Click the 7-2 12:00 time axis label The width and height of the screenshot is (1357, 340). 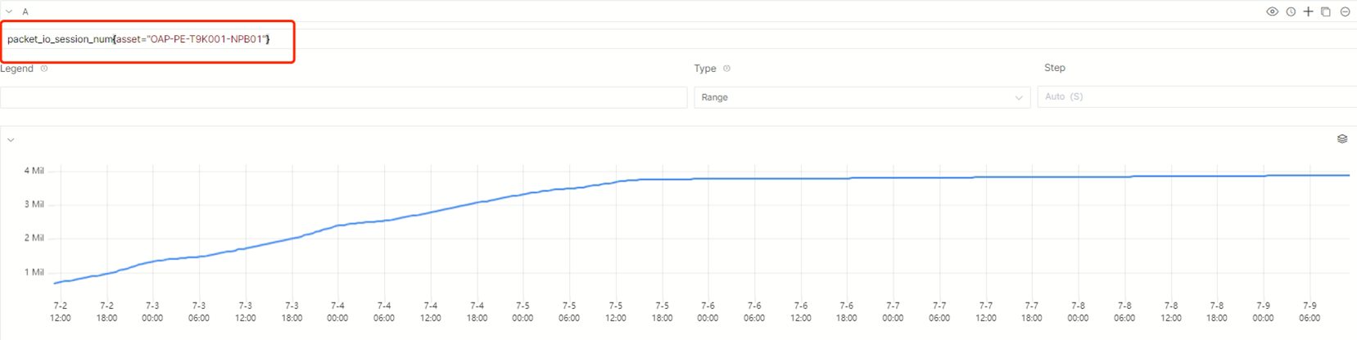click(x=60, y=311)
